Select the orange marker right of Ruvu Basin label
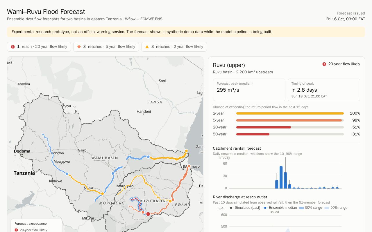The width and height of the screenshot is (372, 232). [173, 200]
